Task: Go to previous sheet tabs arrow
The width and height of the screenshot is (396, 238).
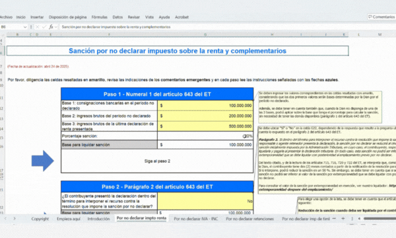Action: pos(5,218)
